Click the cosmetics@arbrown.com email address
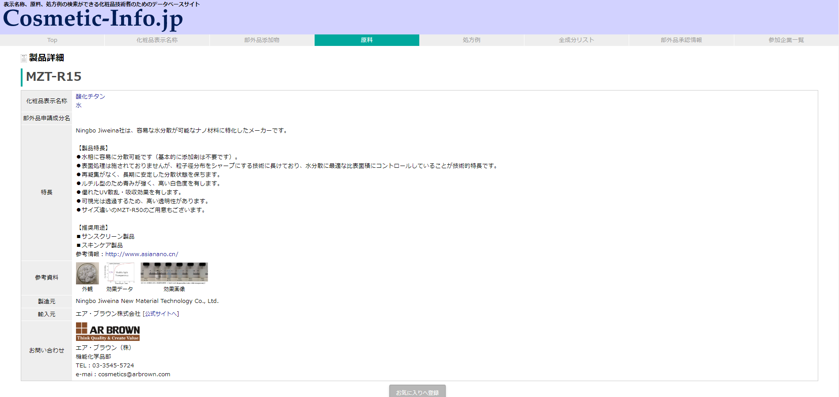 (134, 374)
